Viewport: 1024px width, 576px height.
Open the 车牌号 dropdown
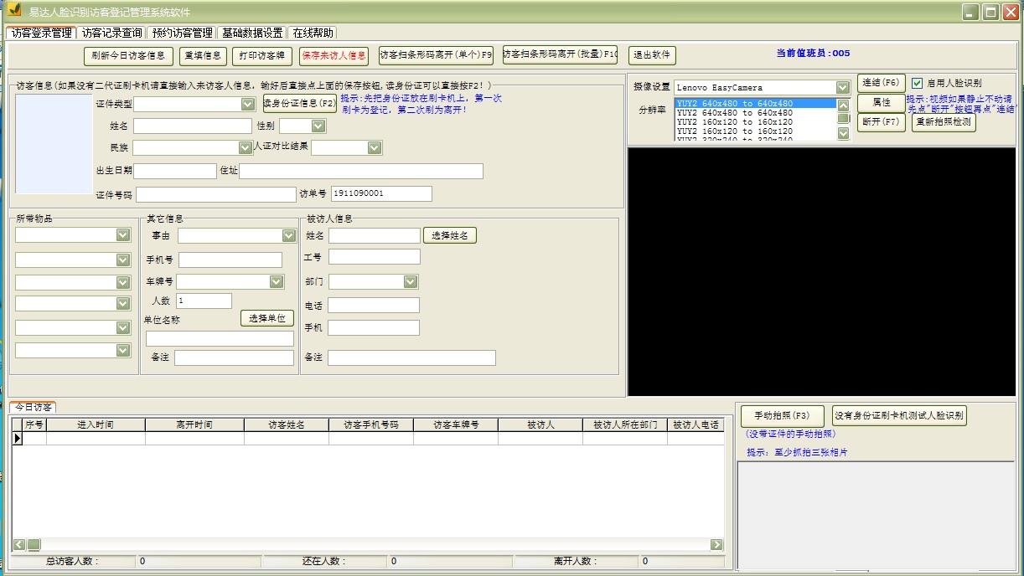pos(277,282)
